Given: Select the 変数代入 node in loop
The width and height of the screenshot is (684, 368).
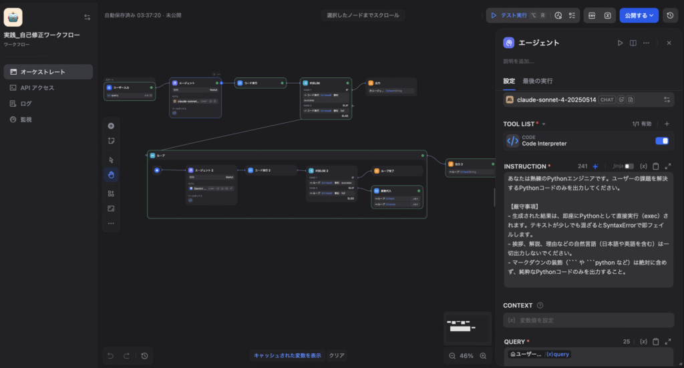Looking at the screenshot, I should pyautogui.click(x=397, y=197).
